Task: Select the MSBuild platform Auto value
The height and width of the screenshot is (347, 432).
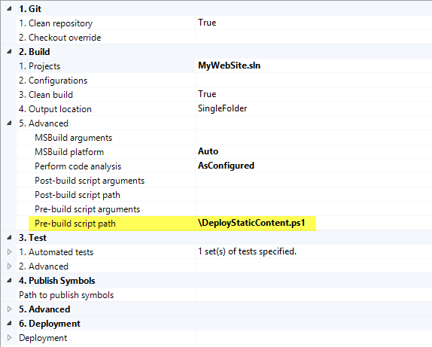Action: click(208, 151)
